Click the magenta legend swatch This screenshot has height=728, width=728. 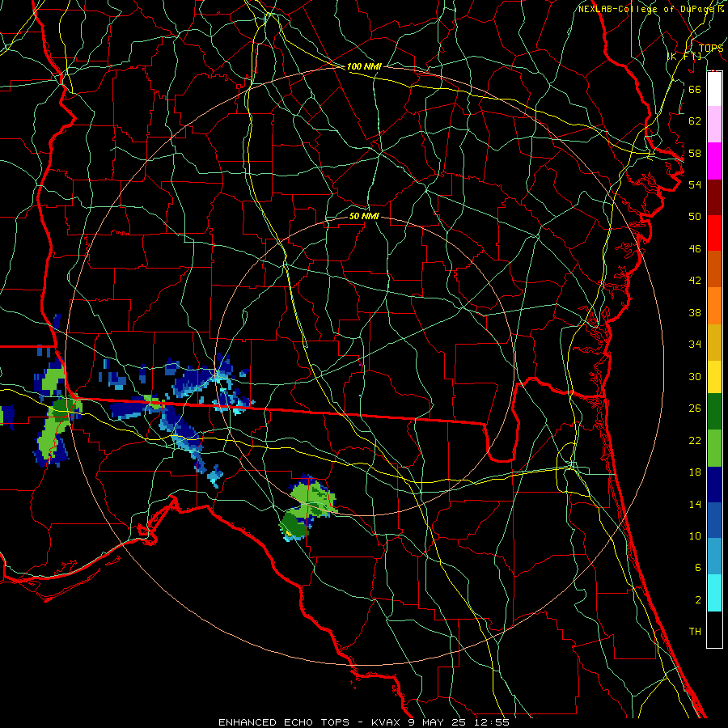[714, 161]
